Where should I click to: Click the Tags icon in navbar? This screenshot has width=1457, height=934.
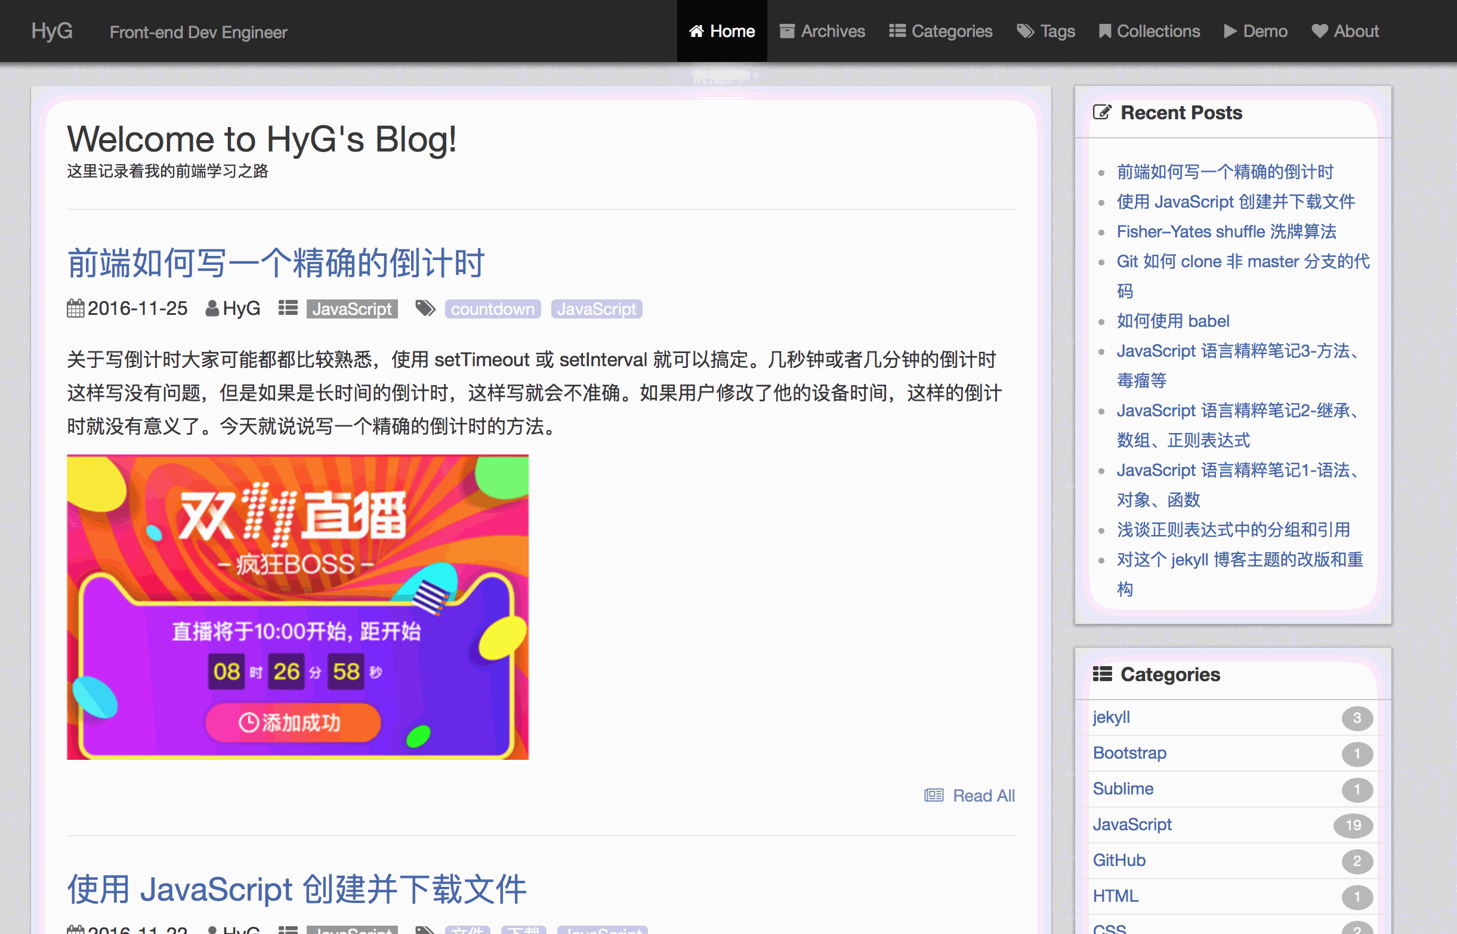(1025, 31)
